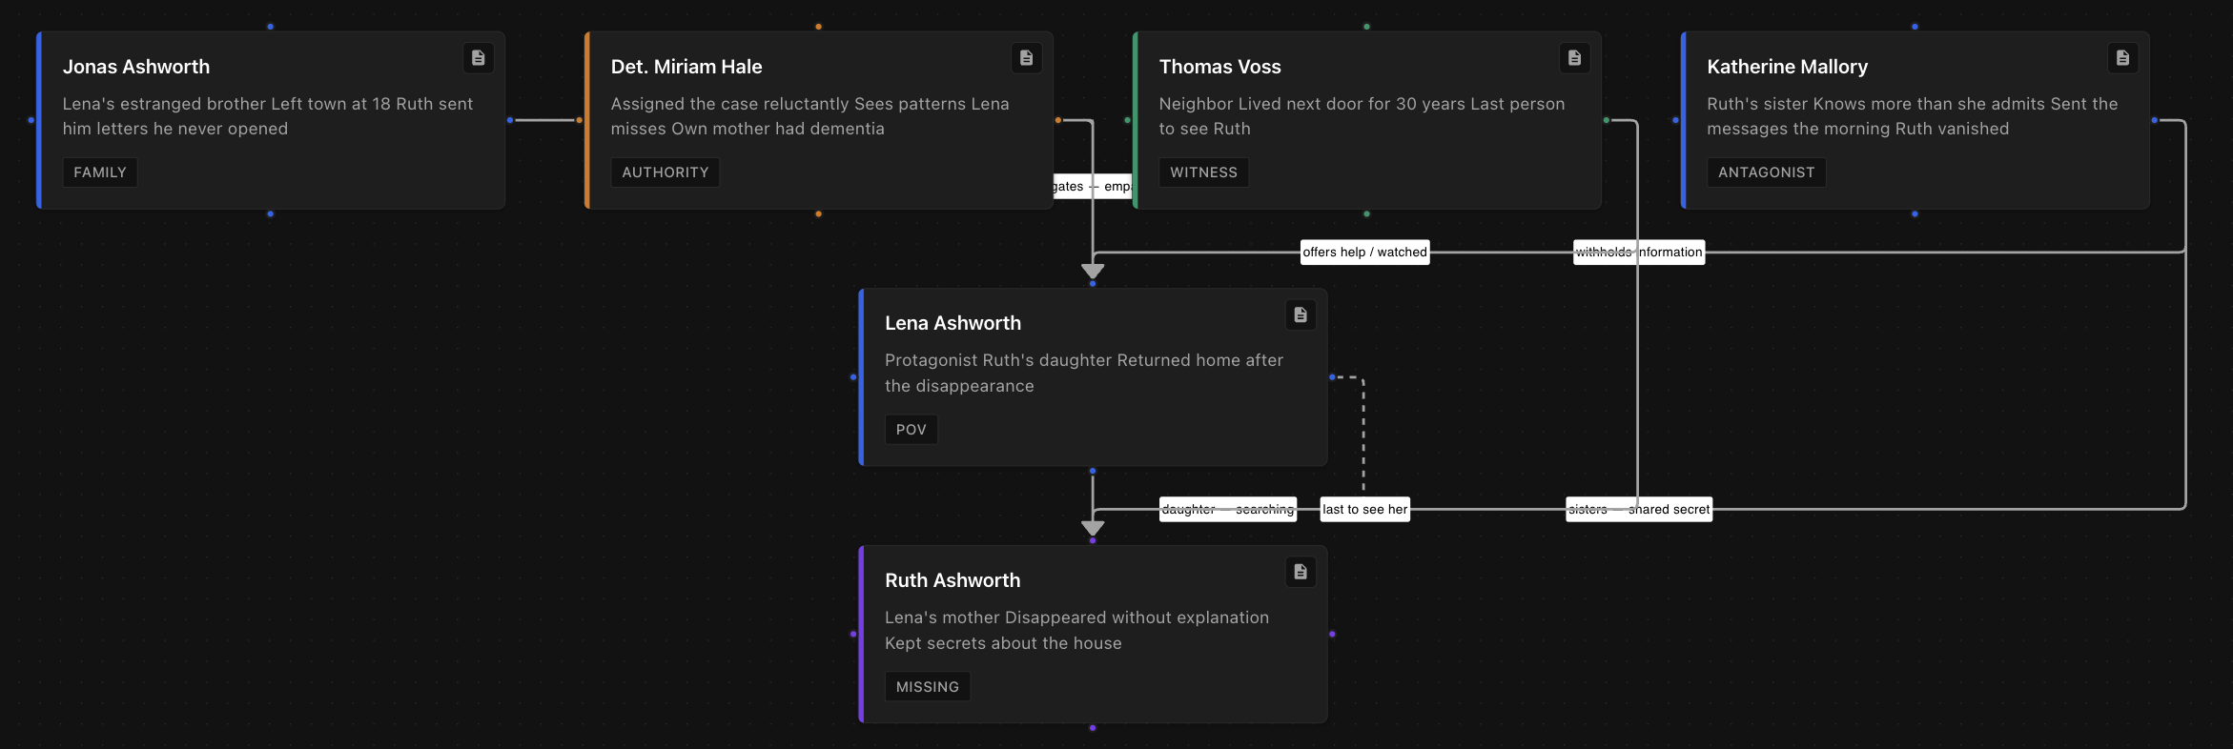Open the note icon on Thomas Voss card
The height and width of the screenshot is (749, 2233).
(1575, 58)
